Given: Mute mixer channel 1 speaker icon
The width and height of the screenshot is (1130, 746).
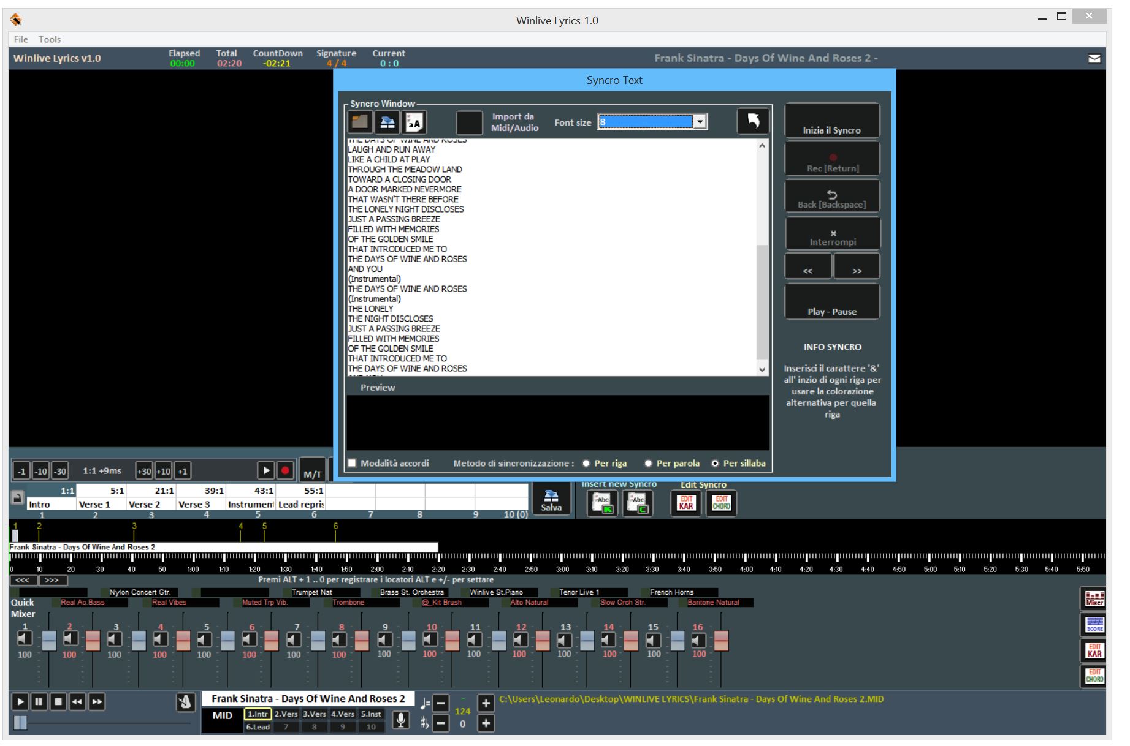Looking at the screenshot, I should tap(25, 639).
